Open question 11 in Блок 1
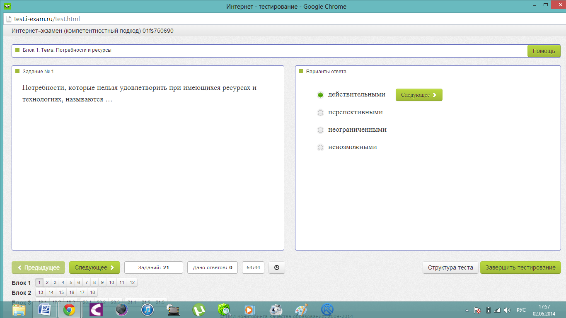This screenshot has width=566, height=318. click(x=122, y=282)
